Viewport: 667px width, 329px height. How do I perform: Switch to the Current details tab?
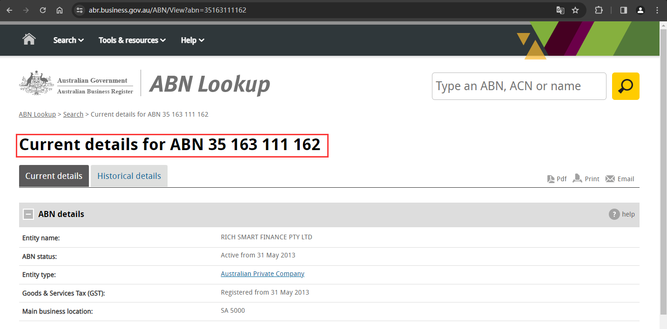pyautogui.click(x=54, y=176)
